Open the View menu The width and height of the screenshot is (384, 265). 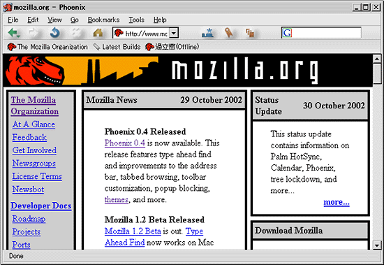click(x=54, y=20)
